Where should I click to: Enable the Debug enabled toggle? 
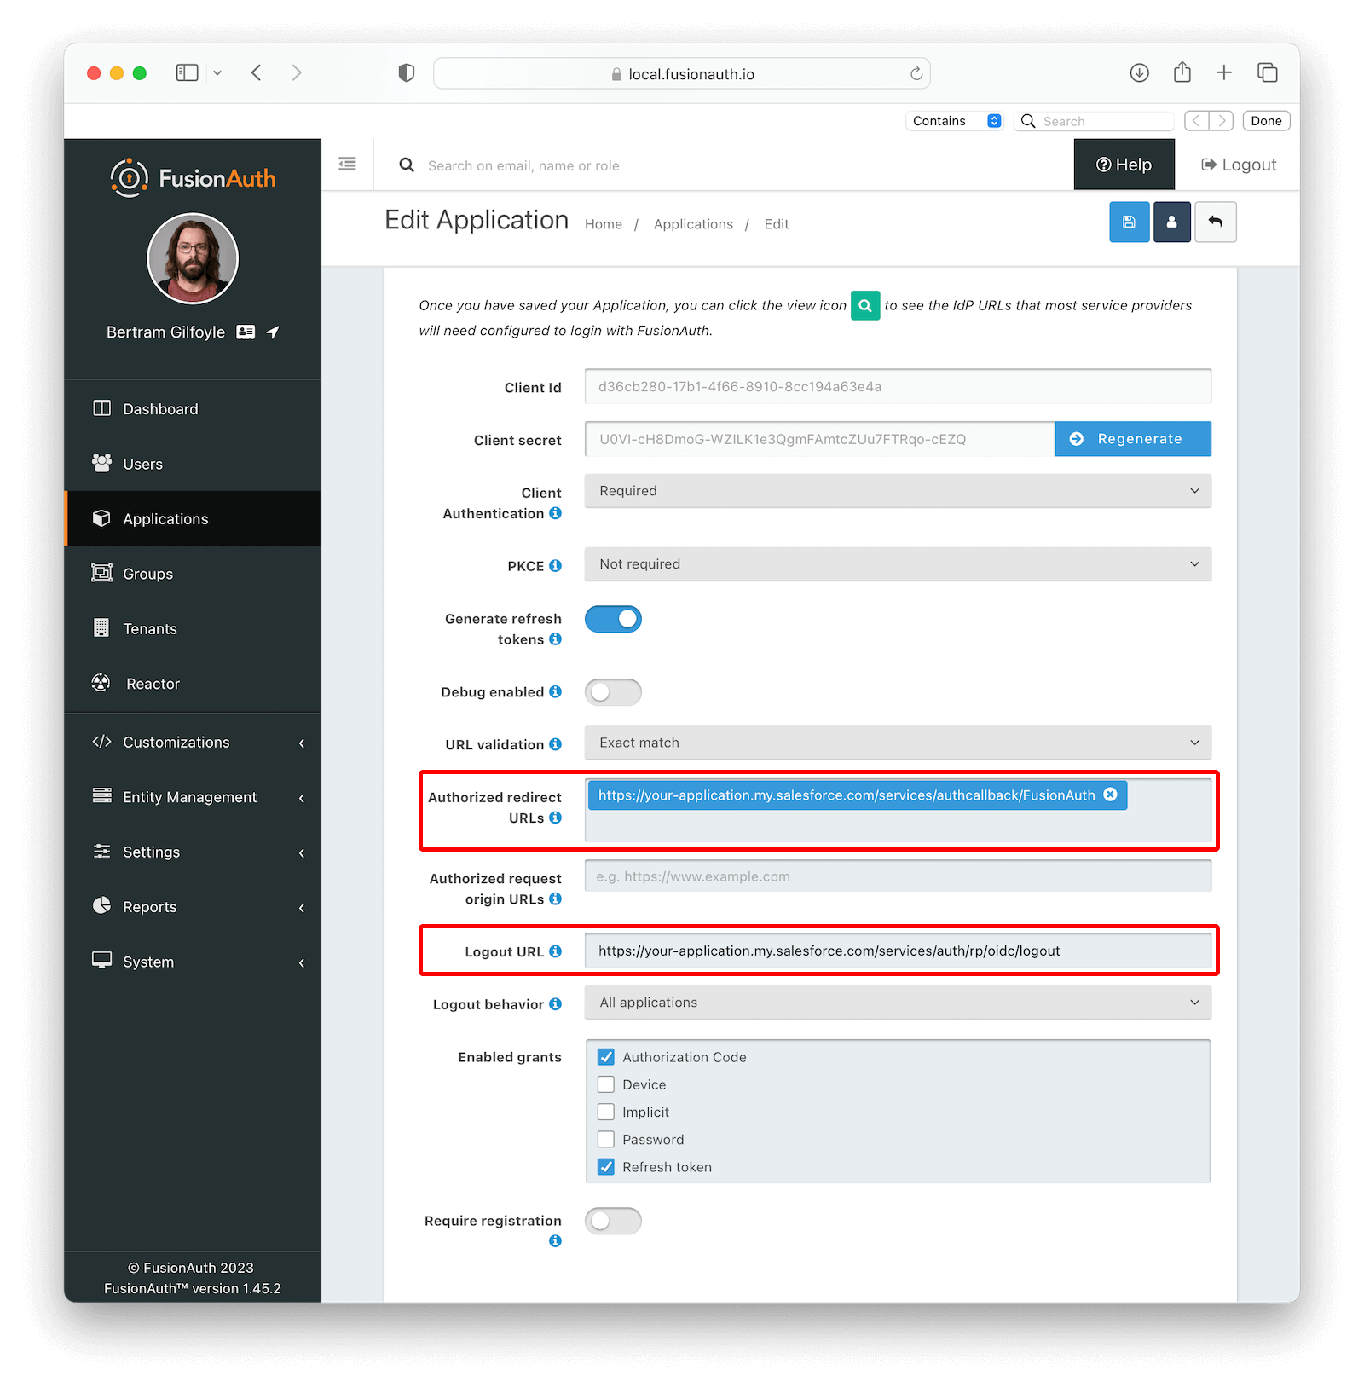coord(613,692)
